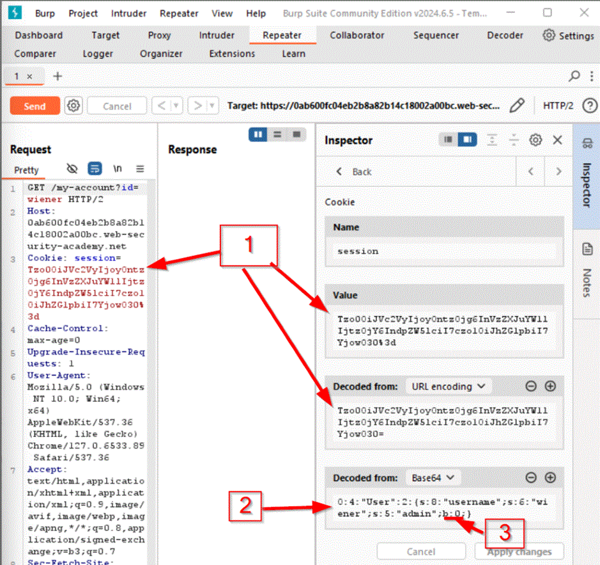Toggle show newline characters \n button
Image resolution: width=600 pixels, height=565 pixels.
118,169
